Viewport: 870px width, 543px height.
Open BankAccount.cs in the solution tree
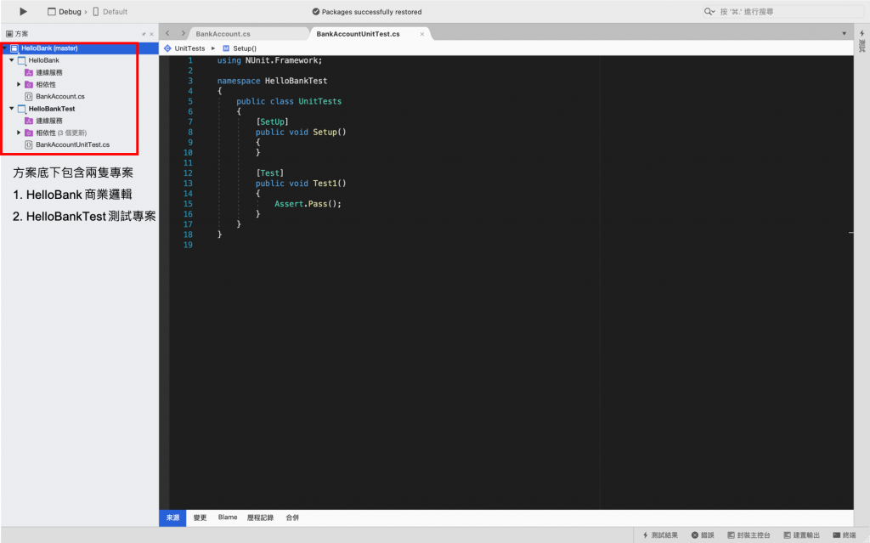point(60,97)
